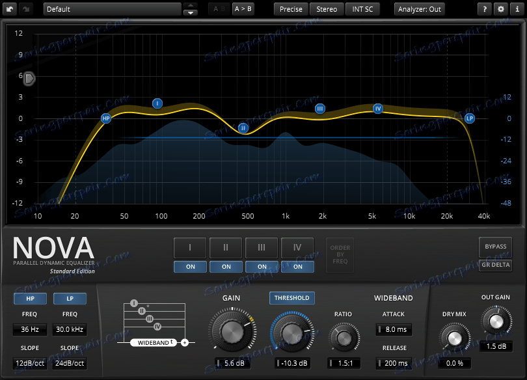527x380 pixels.
Task: Click the GAIN knob
Action: pyautogui.click(x=232, y=332)
